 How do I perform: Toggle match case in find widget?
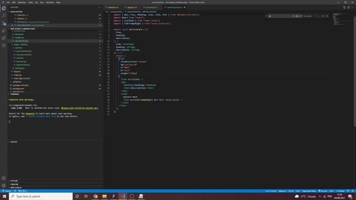tap(294, 16)
